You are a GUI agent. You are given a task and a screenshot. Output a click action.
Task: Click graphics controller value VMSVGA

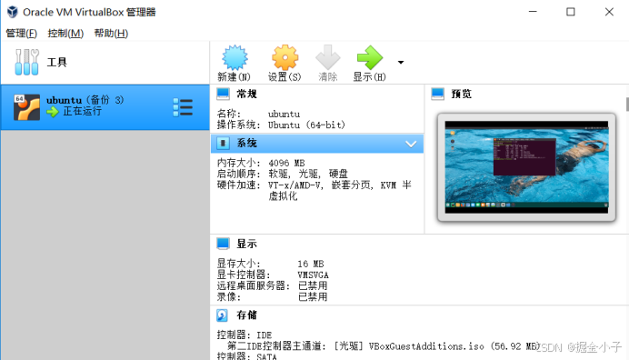click(x=313, y=275)
